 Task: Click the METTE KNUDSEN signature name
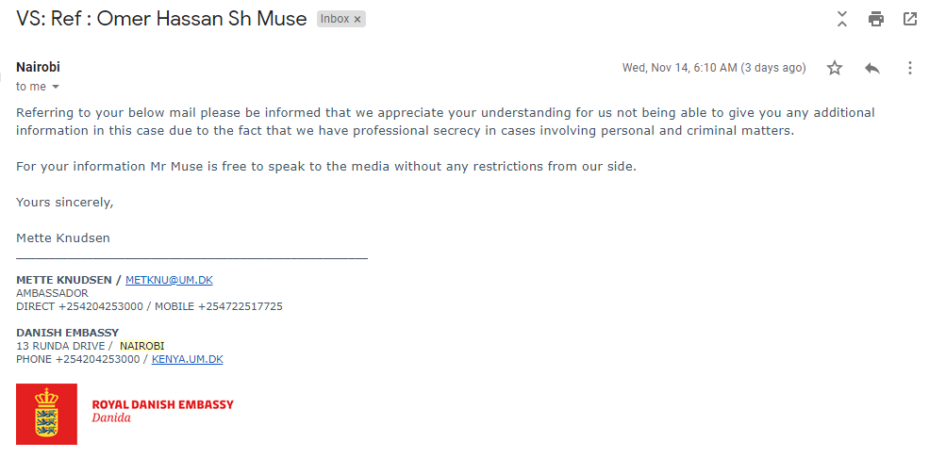coord(64,280)
